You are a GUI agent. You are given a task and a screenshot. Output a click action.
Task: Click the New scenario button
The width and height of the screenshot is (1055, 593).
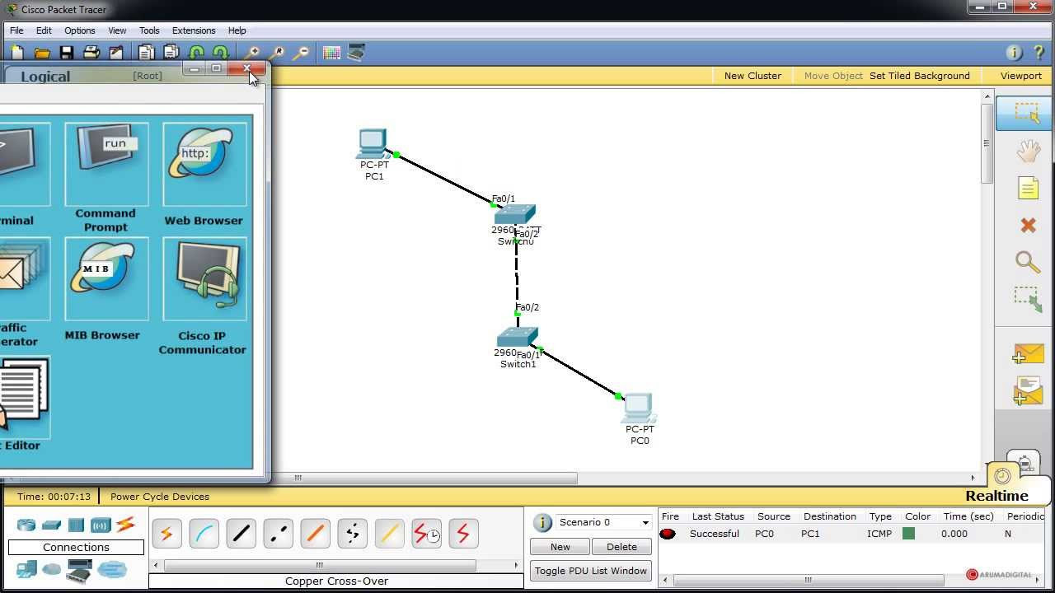[x=560, y=547]
